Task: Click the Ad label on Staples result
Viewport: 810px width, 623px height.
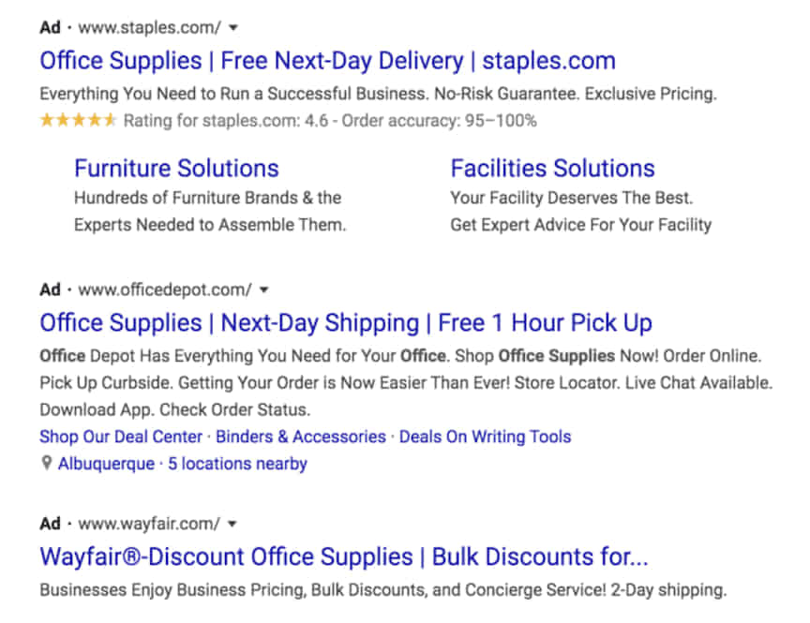Action: 50,28
